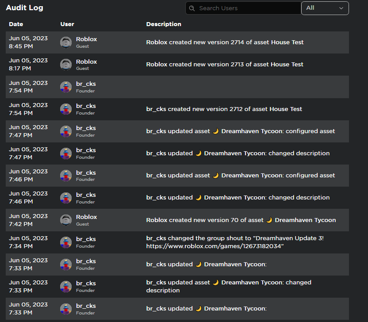This screenshot has height=322, width=368.
Task: Click the chevron arrow on the All filter
Action: (x=341, y=8)
